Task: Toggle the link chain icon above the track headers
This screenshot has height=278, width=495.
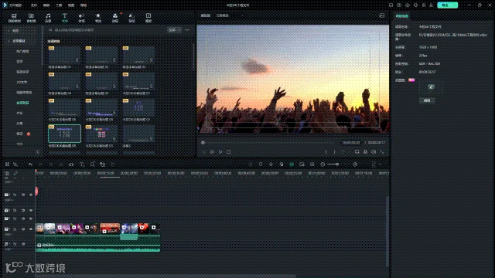Action: [x=15, y=173]
